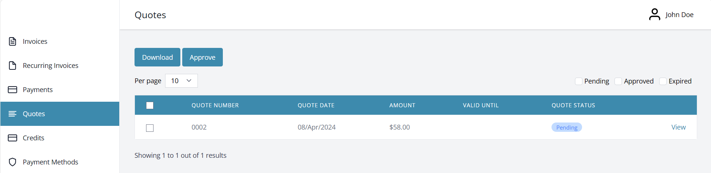
Task: Click the Recurring Invoices file icon
Action: [x=13, y=65]
